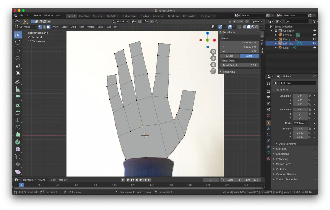Toggle camera view gizmo button
The height and width of the screenshot is (210, 330).
(213, 65)
